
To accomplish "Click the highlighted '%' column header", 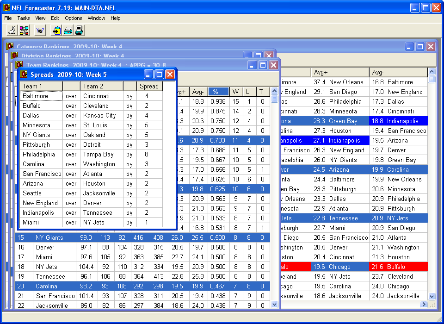I will click(x=218, y=92).
